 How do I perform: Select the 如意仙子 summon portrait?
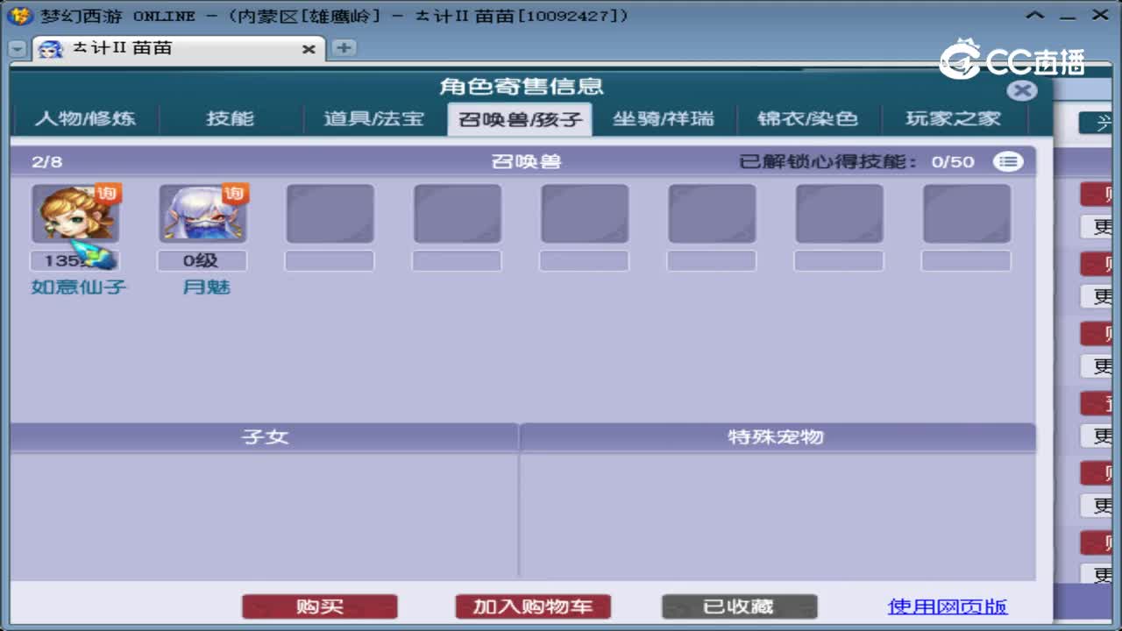pos(75,214)
